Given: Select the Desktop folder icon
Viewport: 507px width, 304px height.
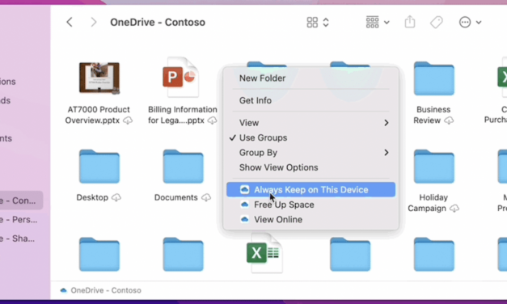Looking at the screenshot, I should pyautogui.click(x=99, y=167).
